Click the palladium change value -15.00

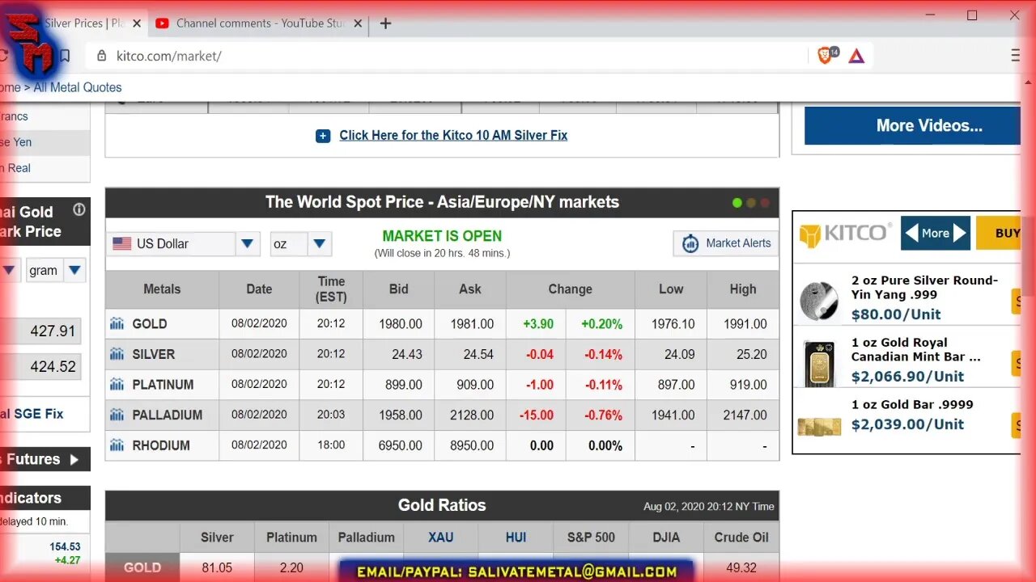click(538, 415)
